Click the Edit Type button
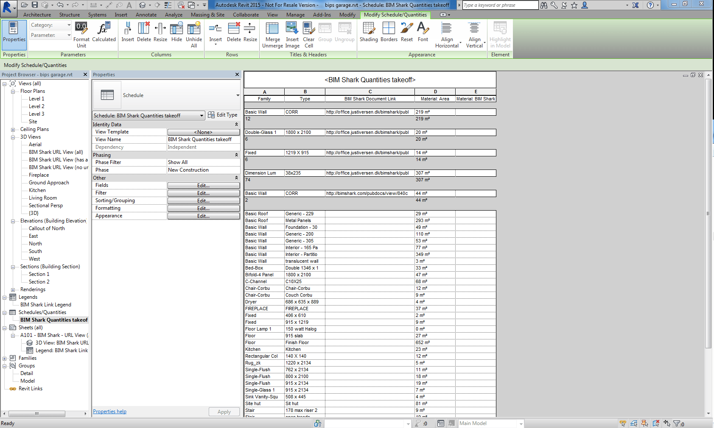Viewport: 714px width, 428px height. (223, 115)
